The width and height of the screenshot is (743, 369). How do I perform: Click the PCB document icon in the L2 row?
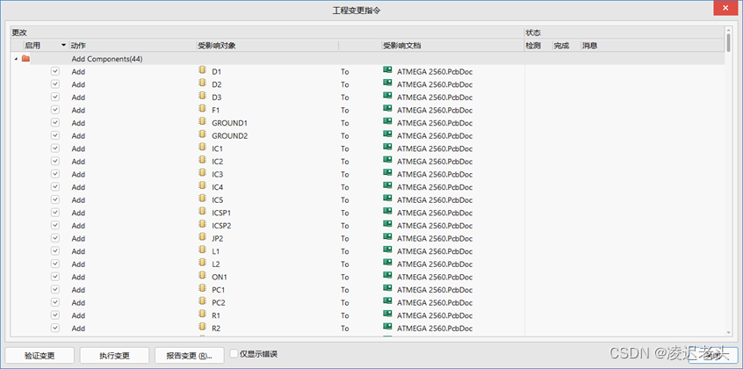coord(387,264)
